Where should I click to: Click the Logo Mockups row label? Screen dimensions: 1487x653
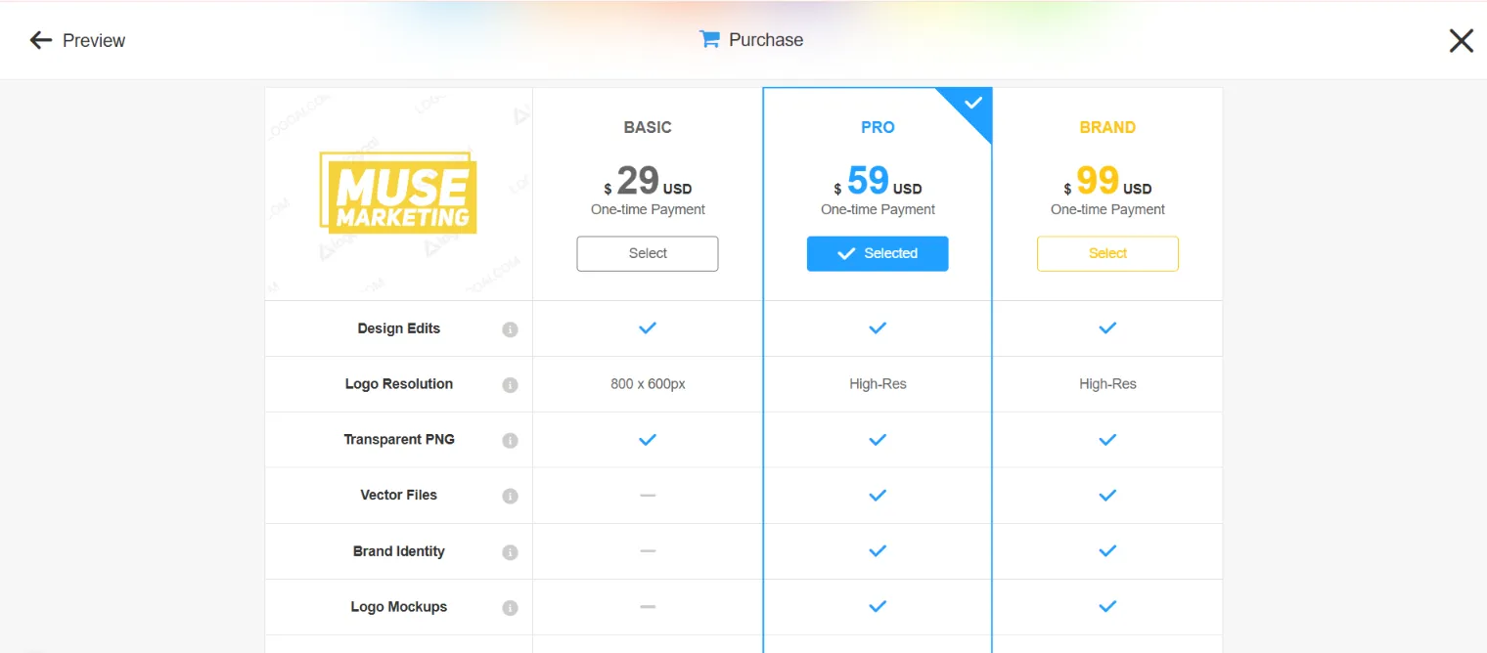399,607
